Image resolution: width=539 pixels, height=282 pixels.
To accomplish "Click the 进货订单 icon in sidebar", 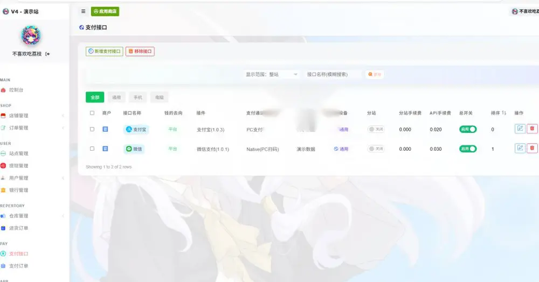I will click(3, 228).
